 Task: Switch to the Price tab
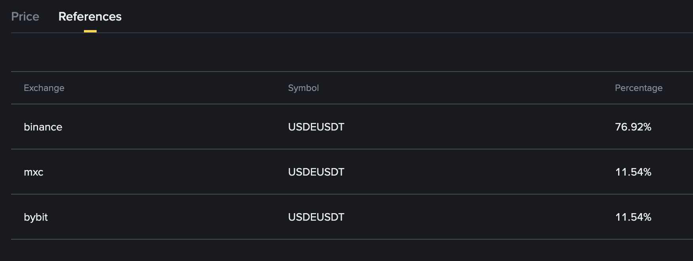pyautogui.click(x=25, y=17)
